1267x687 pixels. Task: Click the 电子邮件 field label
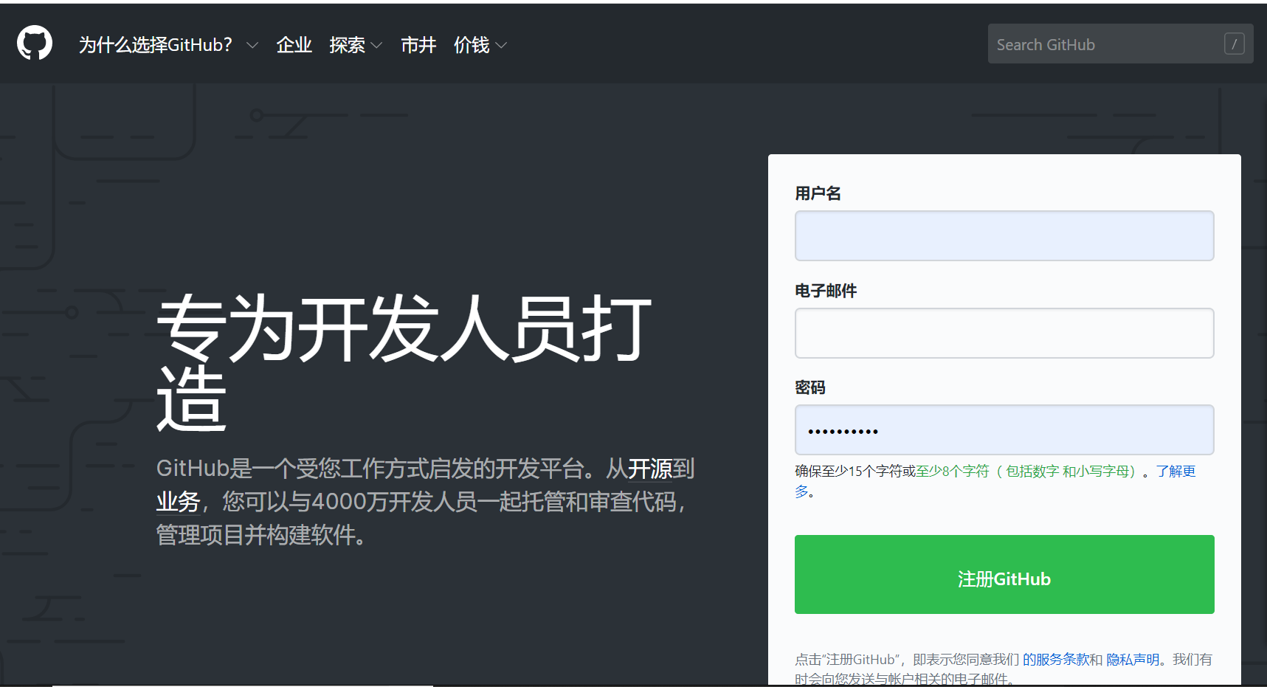[826, 291]
